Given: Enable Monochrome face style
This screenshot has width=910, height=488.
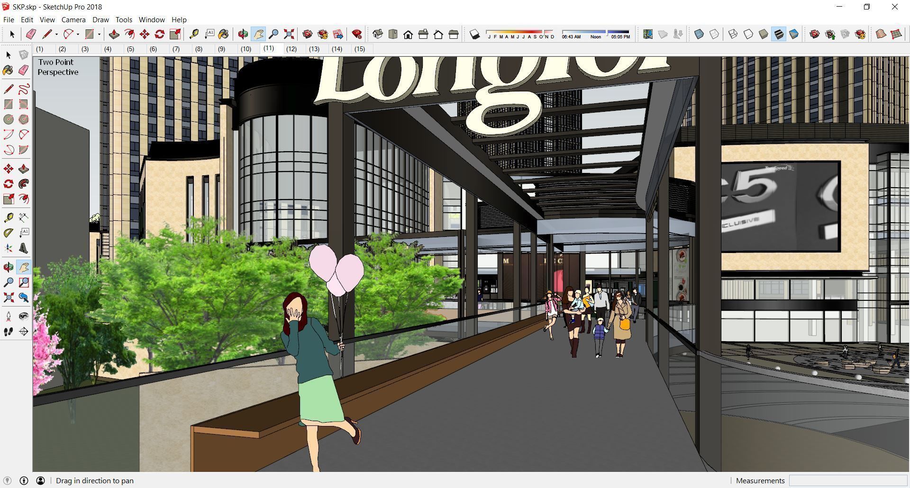Looking at the screenshot, I should tap(794, 34).
